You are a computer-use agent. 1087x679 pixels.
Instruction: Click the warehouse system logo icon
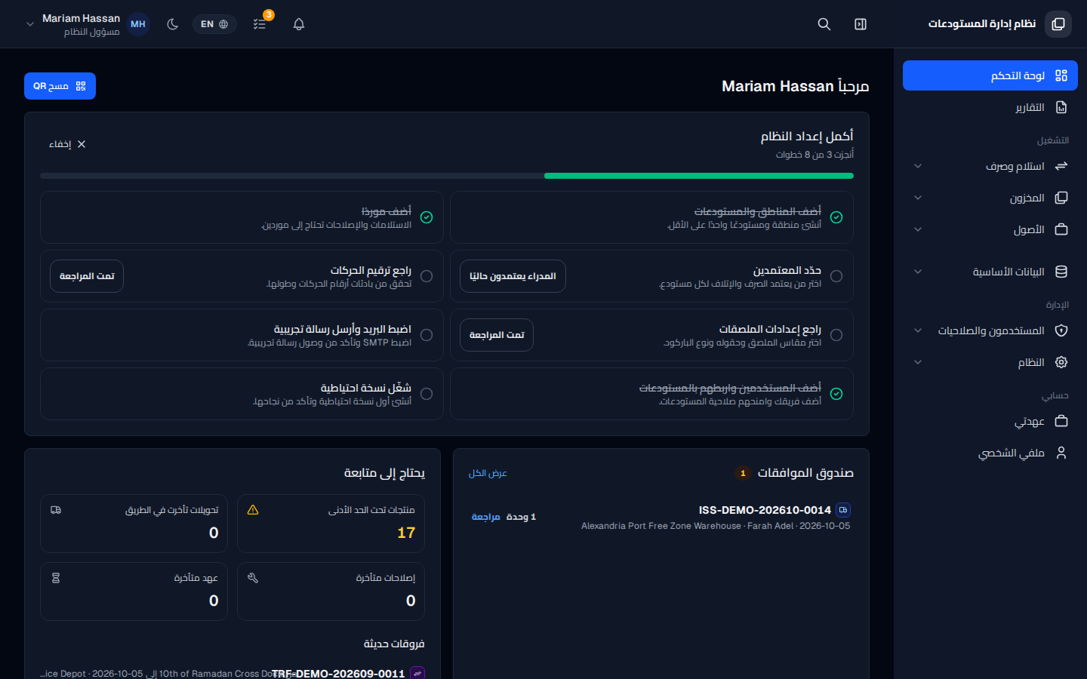pos(1058,24)
